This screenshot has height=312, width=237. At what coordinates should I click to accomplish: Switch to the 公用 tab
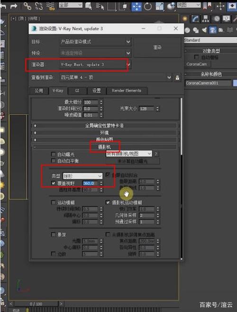[x=39, y=91]
